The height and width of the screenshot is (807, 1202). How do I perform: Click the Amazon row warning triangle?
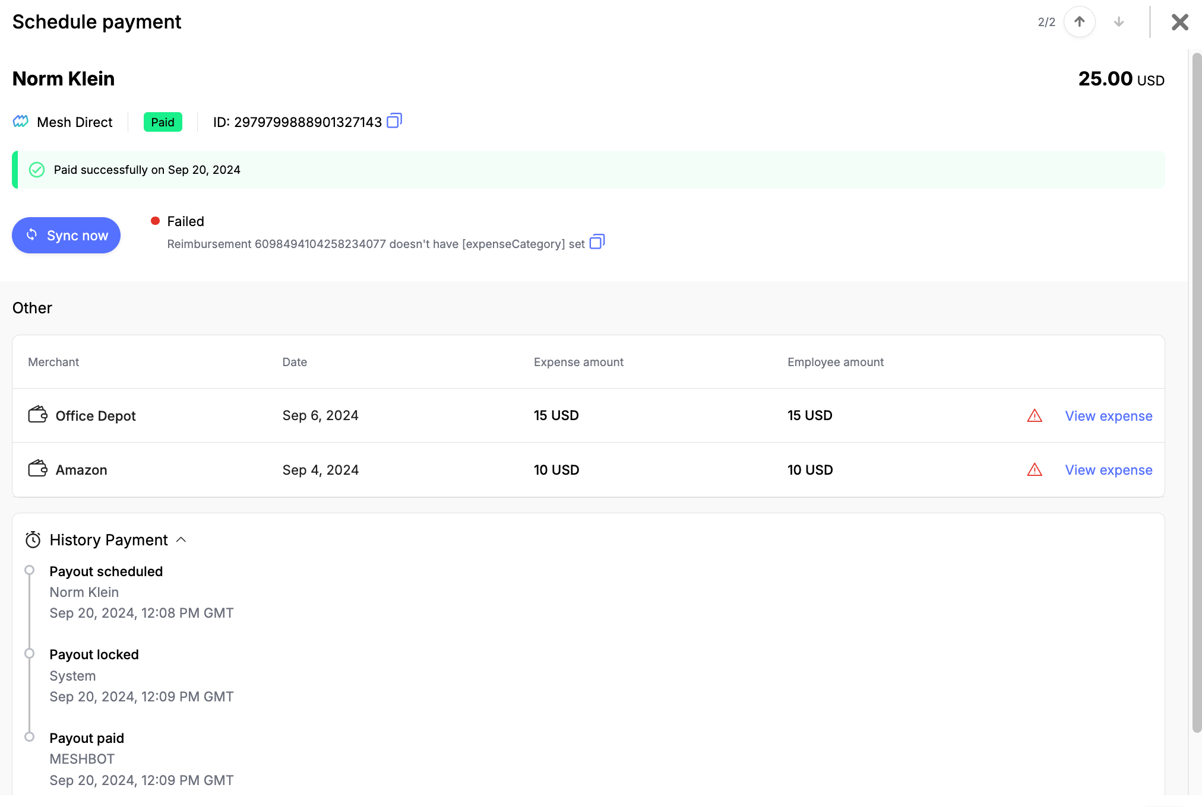point(1035,470)
